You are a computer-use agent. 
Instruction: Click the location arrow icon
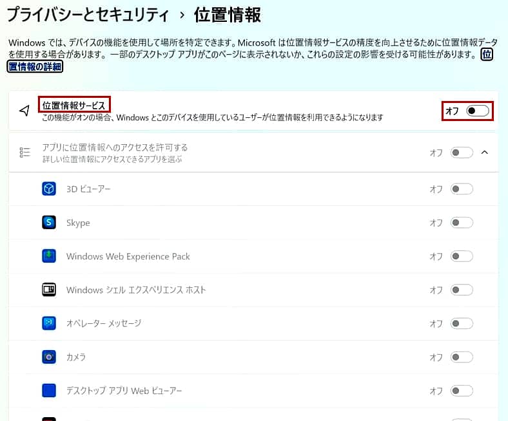(24, 111)
